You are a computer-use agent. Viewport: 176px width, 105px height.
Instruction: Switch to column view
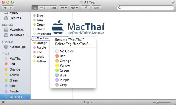[48, 8]
